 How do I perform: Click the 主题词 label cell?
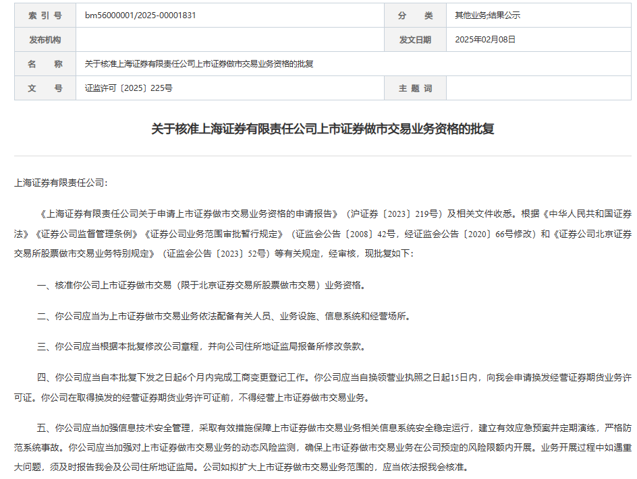tap(415, 88)
